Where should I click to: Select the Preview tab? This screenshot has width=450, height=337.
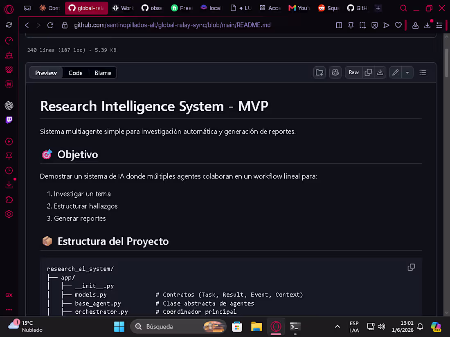(46, 73)
